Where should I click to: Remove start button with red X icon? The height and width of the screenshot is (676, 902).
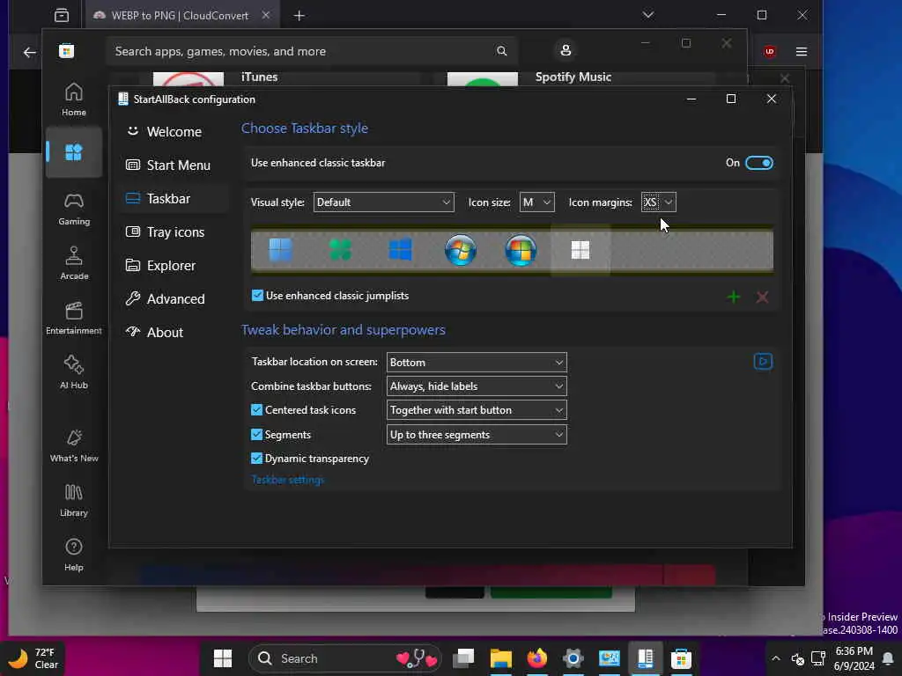click(762, 297)
